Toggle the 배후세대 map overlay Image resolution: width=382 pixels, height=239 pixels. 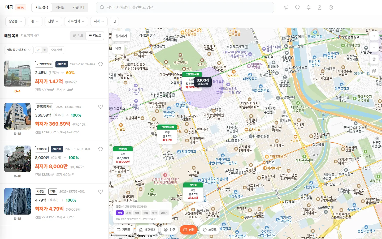147,230
